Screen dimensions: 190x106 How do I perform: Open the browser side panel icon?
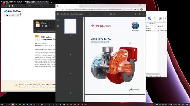[138, 9]
